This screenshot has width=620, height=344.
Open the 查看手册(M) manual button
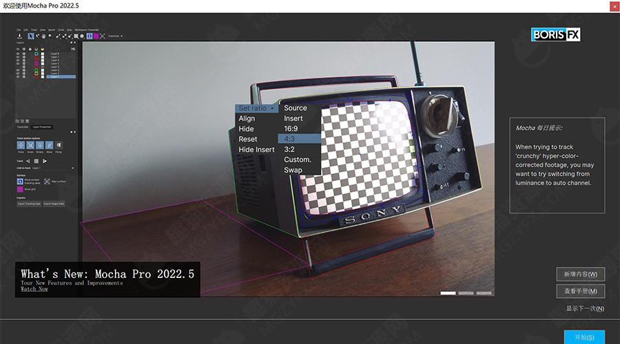pos(581,291)
